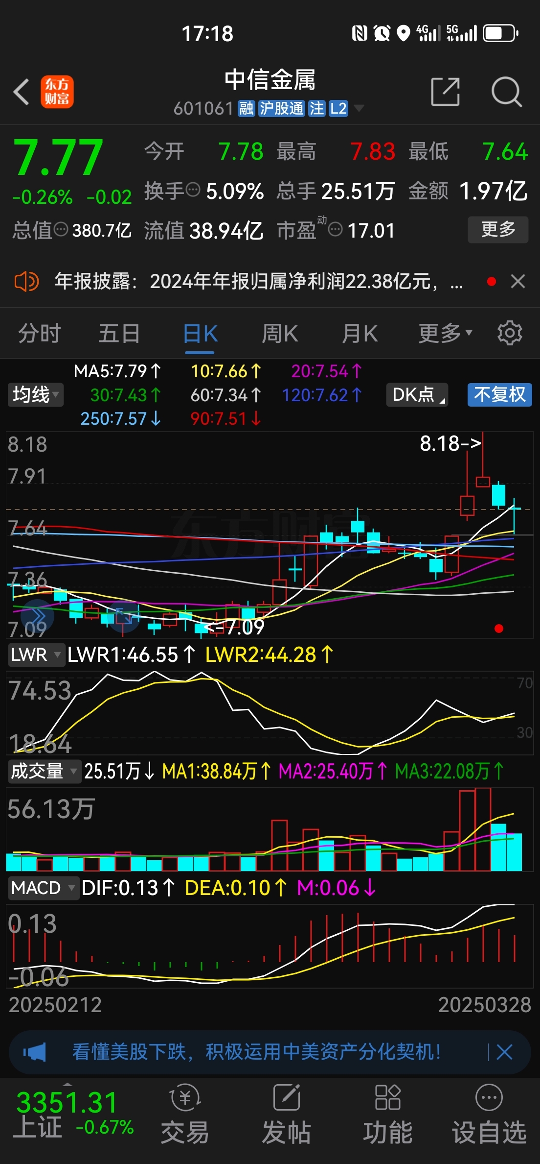Tap the L2 level badge
540x1164 pixels.
pyautogui.click(x=338, y=108)
